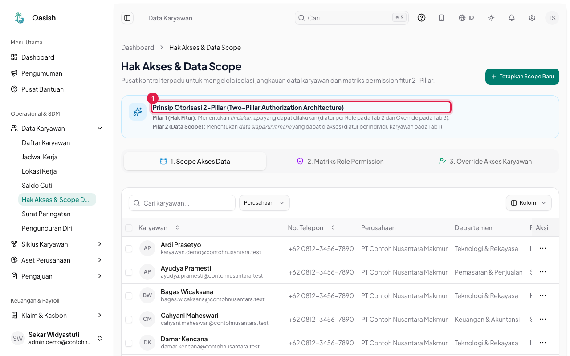Image resolution: width=570 pixels, height=356 pixels.
Task: Switch language via the ID globe button
Action: [x=466, y=18]
